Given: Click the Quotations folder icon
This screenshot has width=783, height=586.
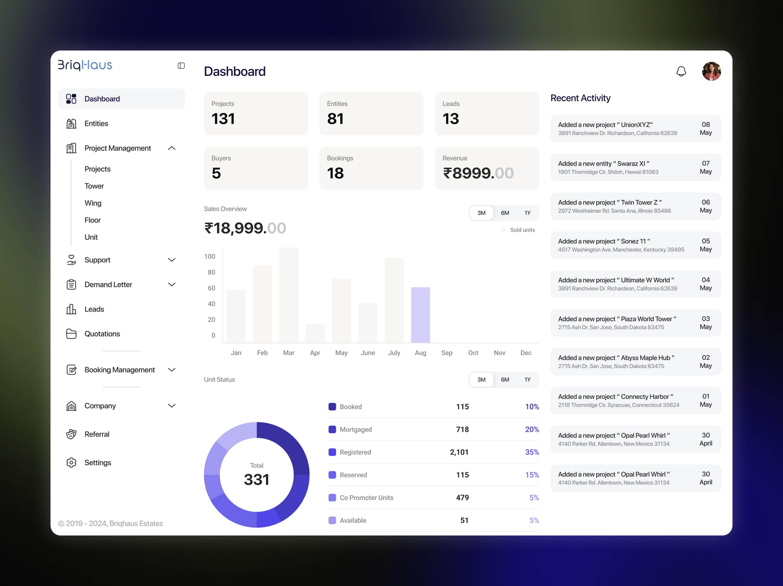Looking at the screenshot, I should pyautogui.click(x=71, y=334).
